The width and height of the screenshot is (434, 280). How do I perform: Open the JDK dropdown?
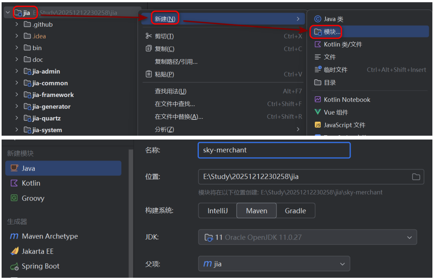308,237
